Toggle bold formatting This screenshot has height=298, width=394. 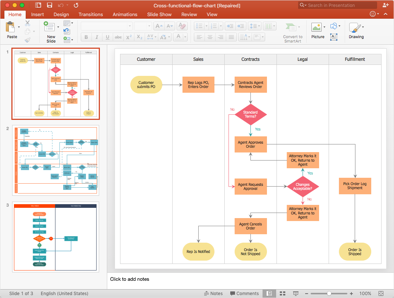coord(86,37)
